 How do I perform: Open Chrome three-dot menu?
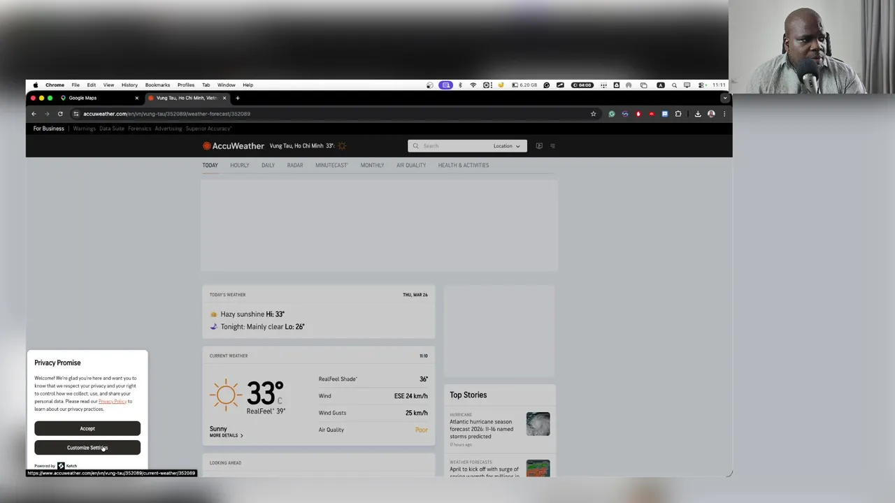724,114
